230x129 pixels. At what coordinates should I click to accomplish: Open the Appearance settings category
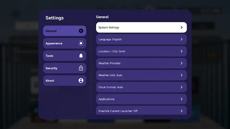(x=64, y=43)
